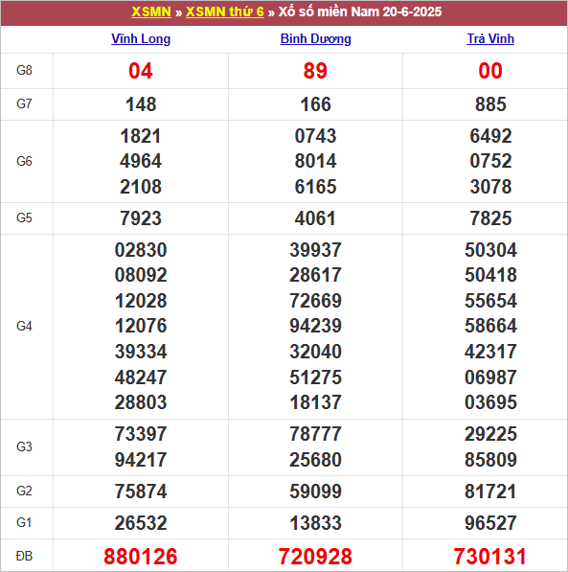Select G5 number 4061
568x572 pixels.
315,218
